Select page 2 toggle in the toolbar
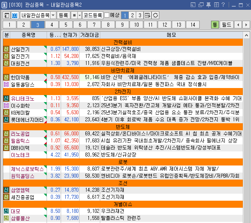This screenshot has height=223, width=251. 132,15
